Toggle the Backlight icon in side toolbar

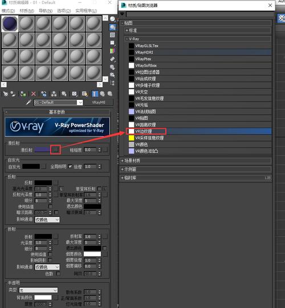click(x=112, y=27)
